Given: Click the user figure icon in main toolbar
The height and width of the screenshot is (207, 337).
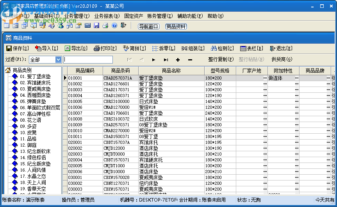Looking at the screenshot, I should point(61,26).
